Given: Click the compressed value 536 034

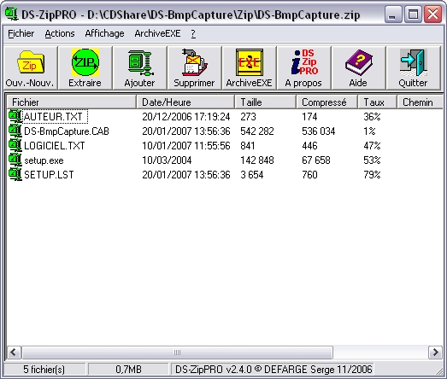Looking at the screenshot, I should point(319,131).
